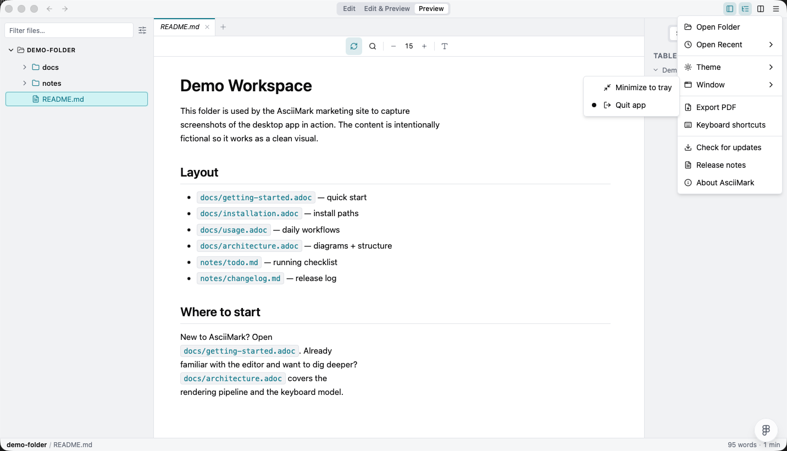Expand the docs folder chevron
Image resolution: width=787 pixels, height=451 pixels.
[x=25, y=67]
